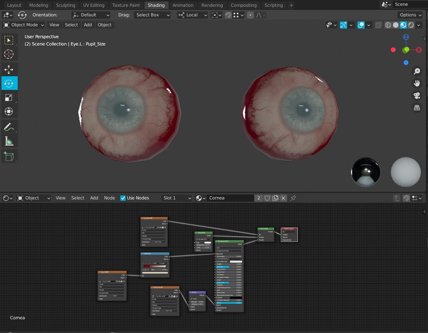
Task: Unlink the Cornea material with X button
Action: (283, 198)
